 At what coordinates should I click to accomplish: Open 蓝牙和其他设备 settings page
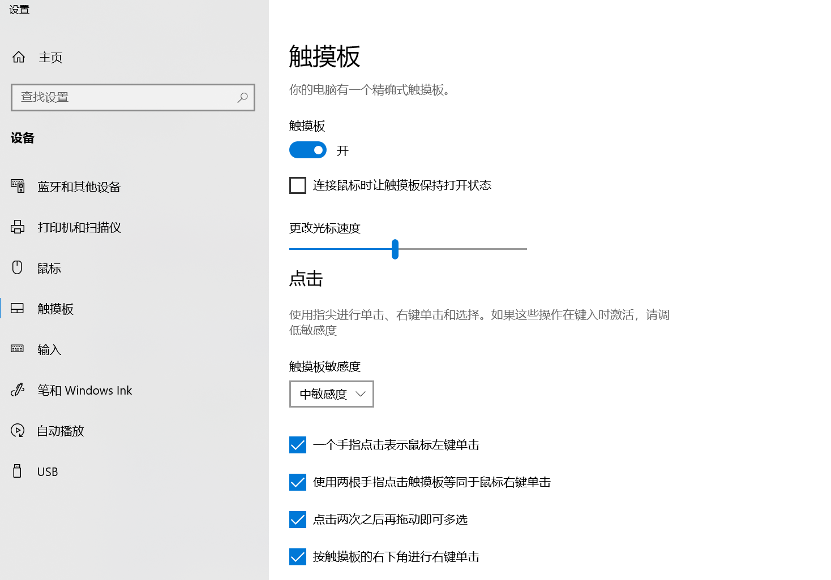79,187
